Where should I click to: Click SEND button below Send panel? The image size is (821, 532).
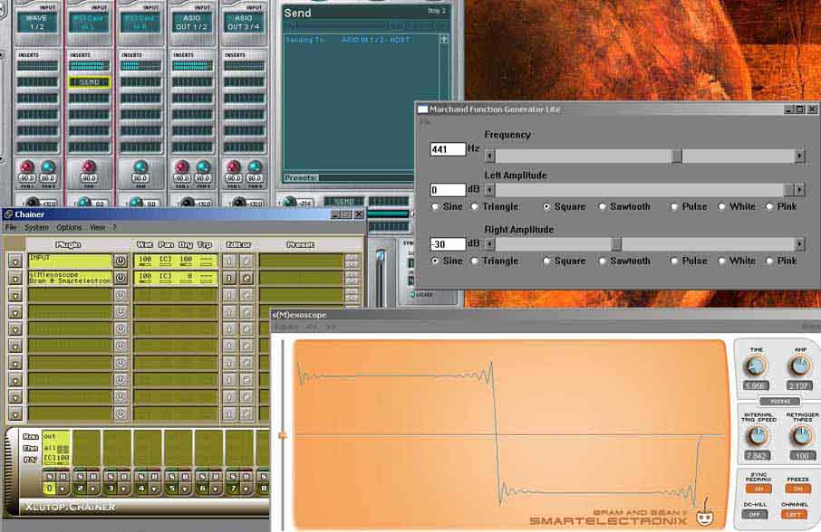(x=343, y=201)
